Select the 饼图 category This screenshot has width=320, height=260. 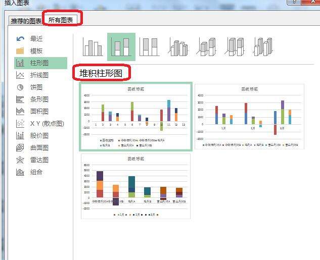(41, 87)
